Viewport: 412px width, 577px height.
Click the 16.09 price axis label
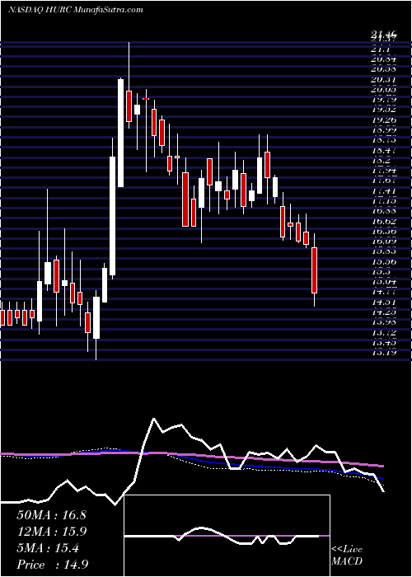[383, 242]
